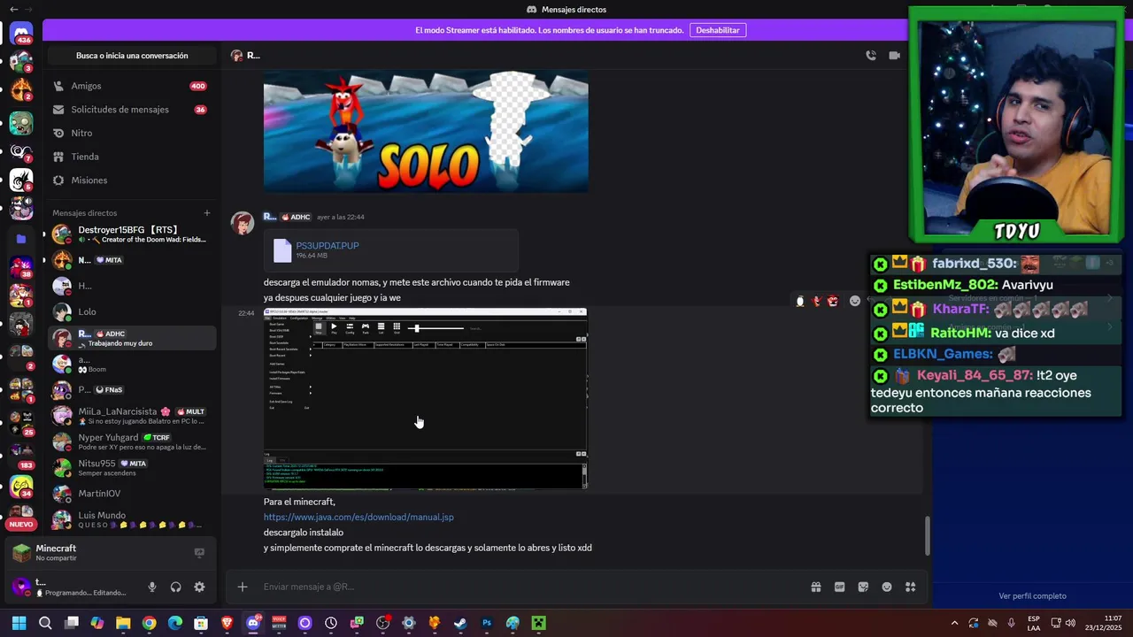
Task: Open the java.com download link
Action: 358,517
